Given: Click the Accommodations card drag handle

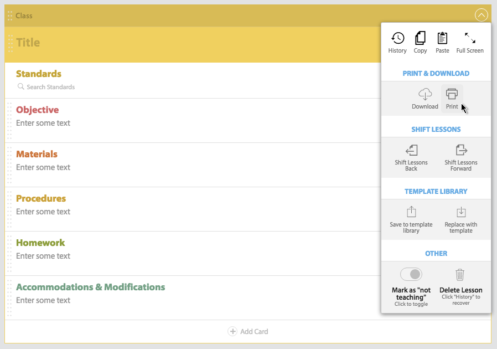Looking at the screenshot, I should coord(9,298).
